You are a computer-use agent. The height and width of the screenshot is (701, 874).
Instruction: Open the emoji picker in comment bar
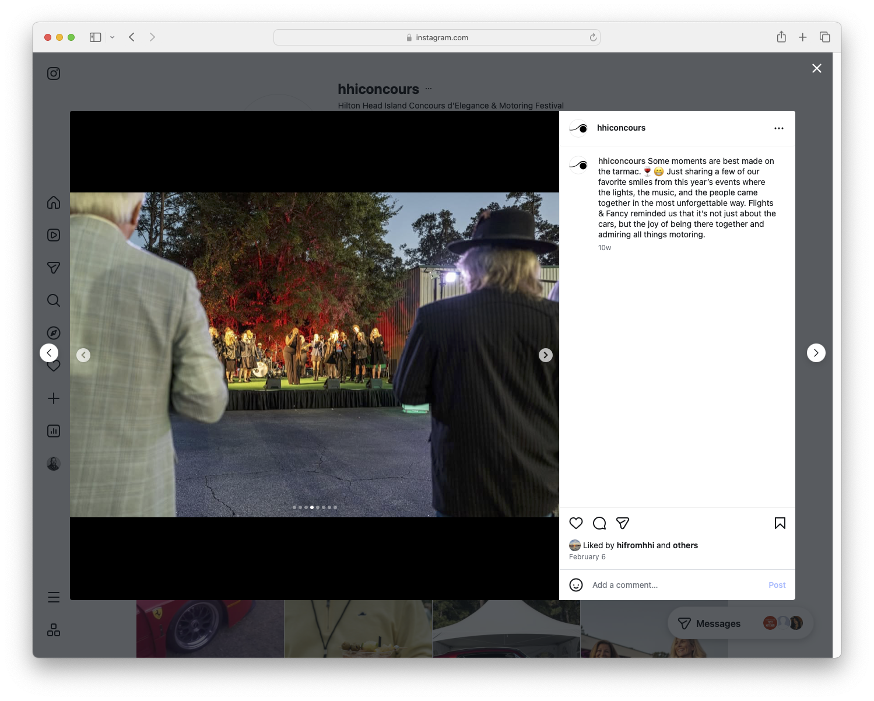(576, 585)
